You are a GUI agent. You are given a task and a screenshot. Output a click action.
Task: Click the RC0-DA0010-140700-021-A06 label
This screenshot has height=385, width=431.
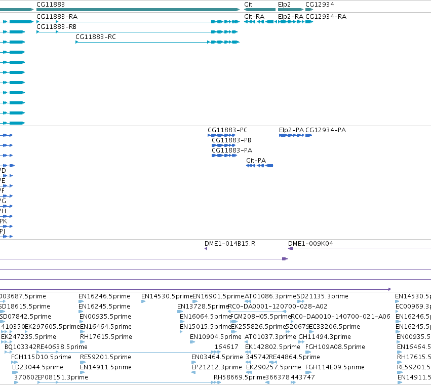tap(340, 317)
